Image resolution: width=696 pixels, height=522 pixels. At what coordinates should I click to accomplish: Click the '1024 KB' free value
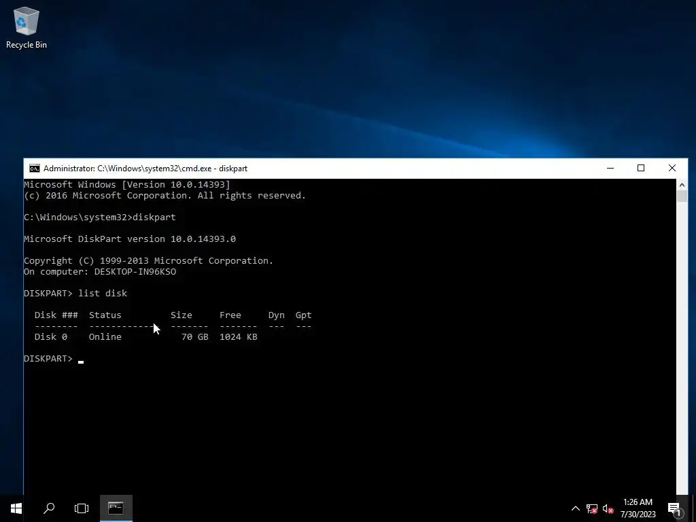(239, 337)
